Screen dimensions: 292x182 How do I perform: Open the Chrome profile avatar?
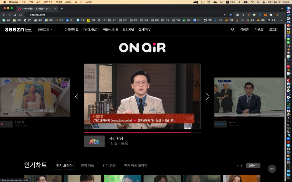pyautogui.click(x=276, y=15)
